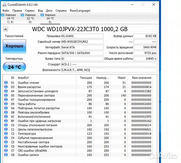Click the transfer mode field SATA/300 | SATA/600
Screen dimensions: 181x163
[82, 53]
